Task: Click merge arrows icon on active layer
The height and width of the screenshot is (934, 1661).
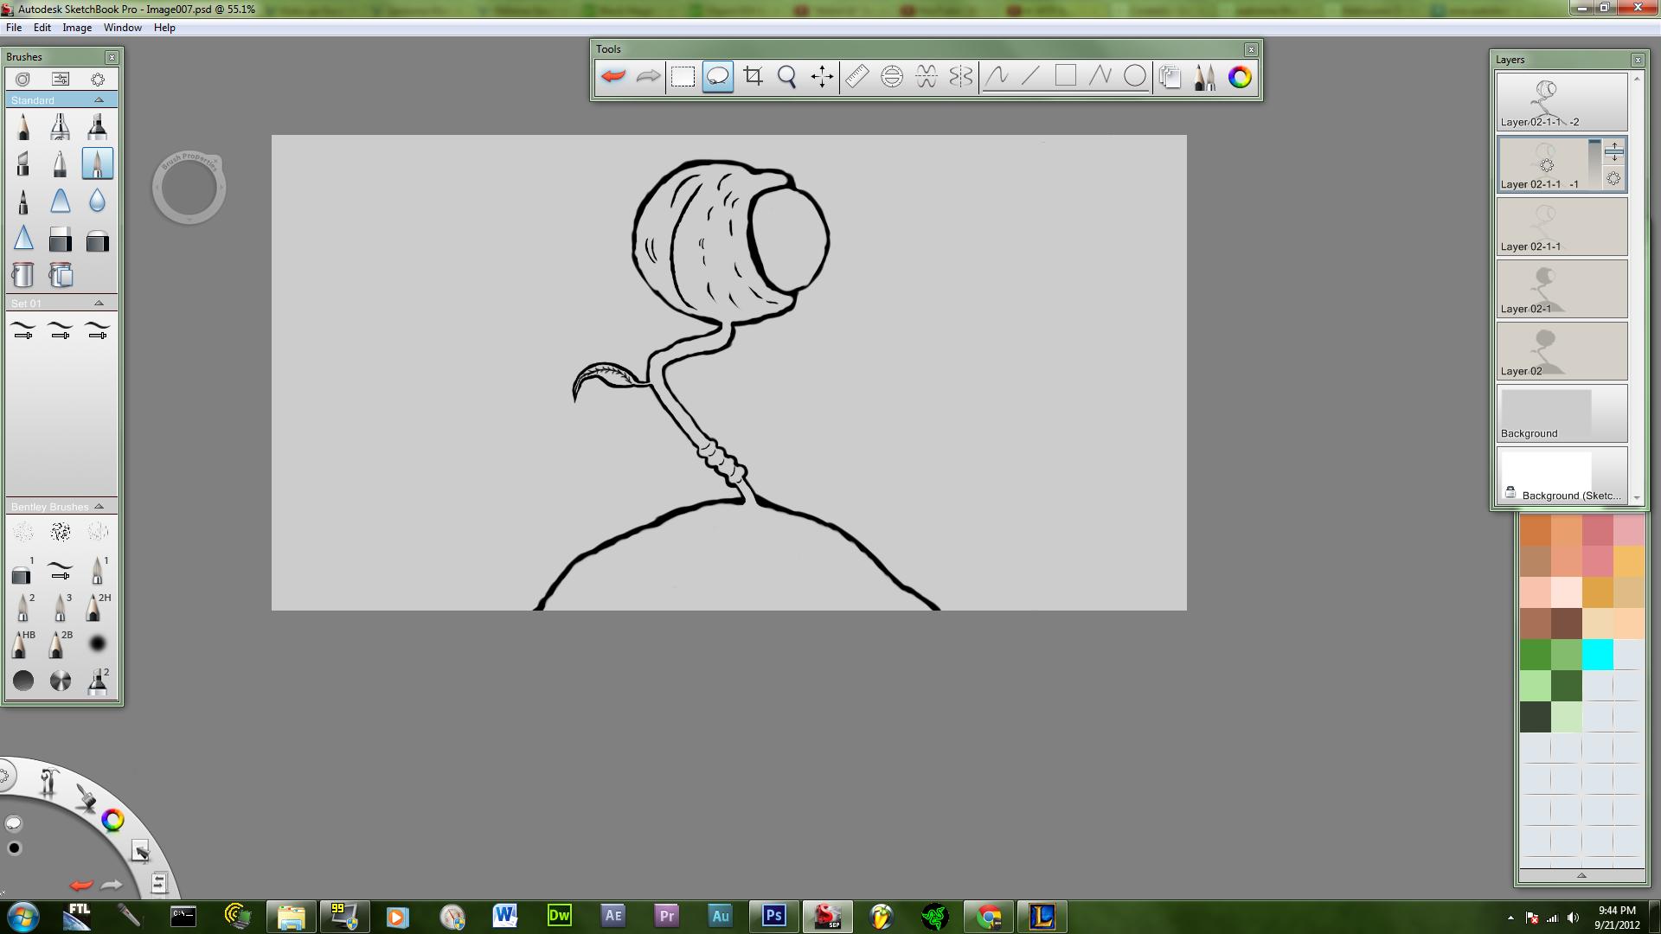Action: [1614, 152]
